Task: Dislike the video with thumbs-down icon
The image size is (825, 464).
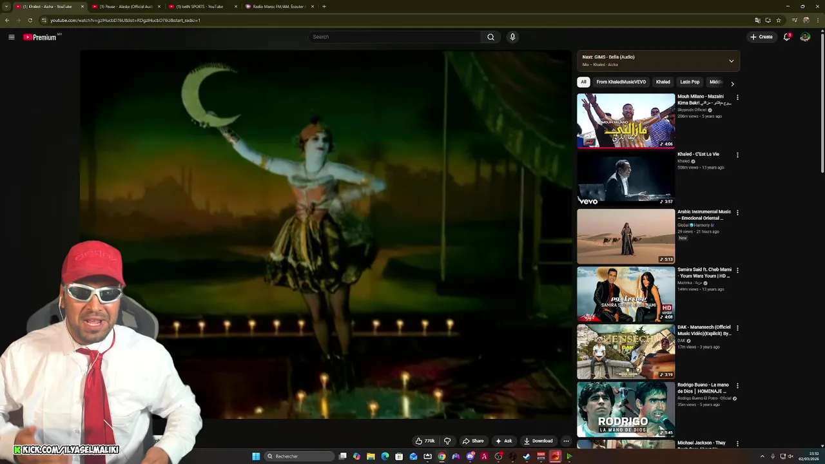Action: coord(447,441)
